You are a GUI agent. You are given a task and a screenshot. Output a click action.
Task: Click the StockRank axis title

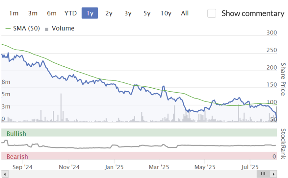coord(283,144)
